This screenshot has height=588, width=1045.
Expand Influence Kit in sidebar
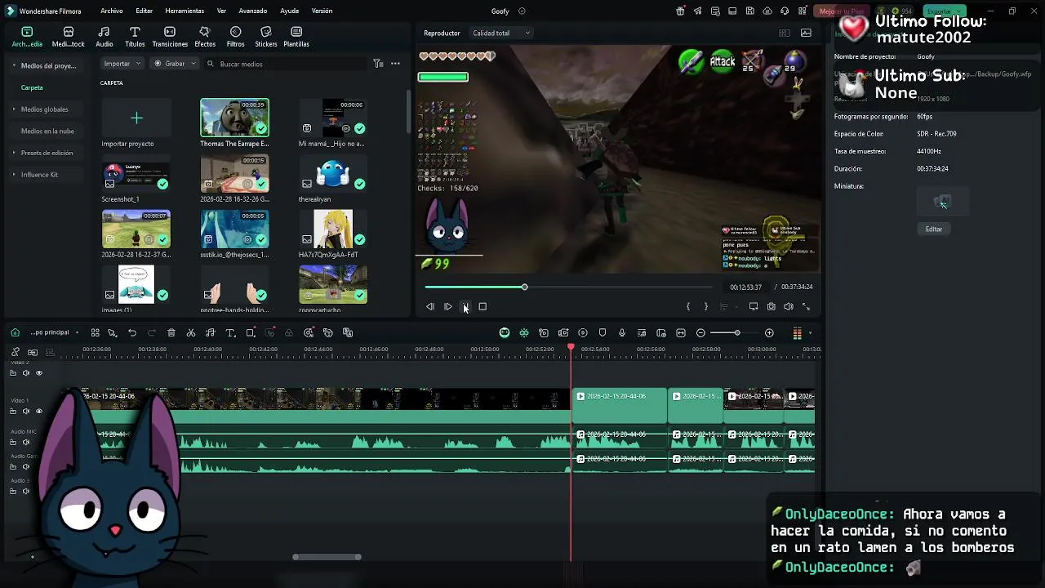[x=14, y=175]
